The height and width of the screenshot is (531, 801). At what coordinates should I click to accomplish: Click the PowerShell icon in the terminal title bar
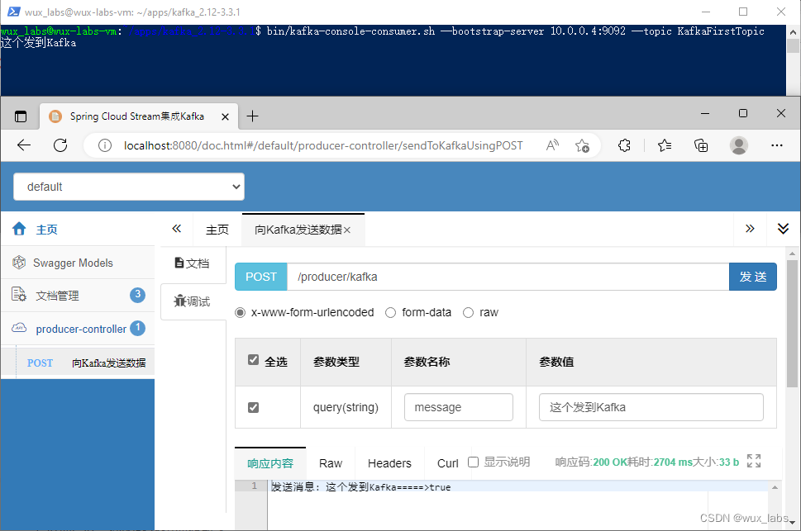click(14, 12)
